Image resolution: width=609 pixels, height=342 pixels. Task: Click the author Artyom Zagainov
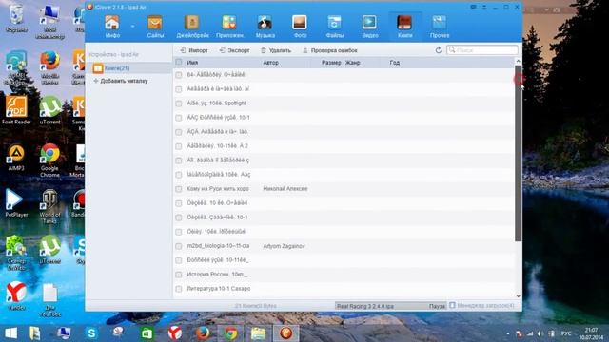point(284,246)
